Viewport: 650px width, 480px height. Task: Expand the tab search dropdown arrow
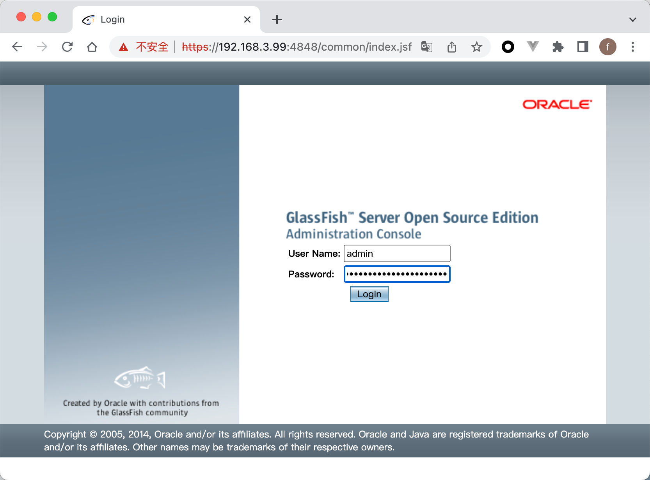(632, 19)
